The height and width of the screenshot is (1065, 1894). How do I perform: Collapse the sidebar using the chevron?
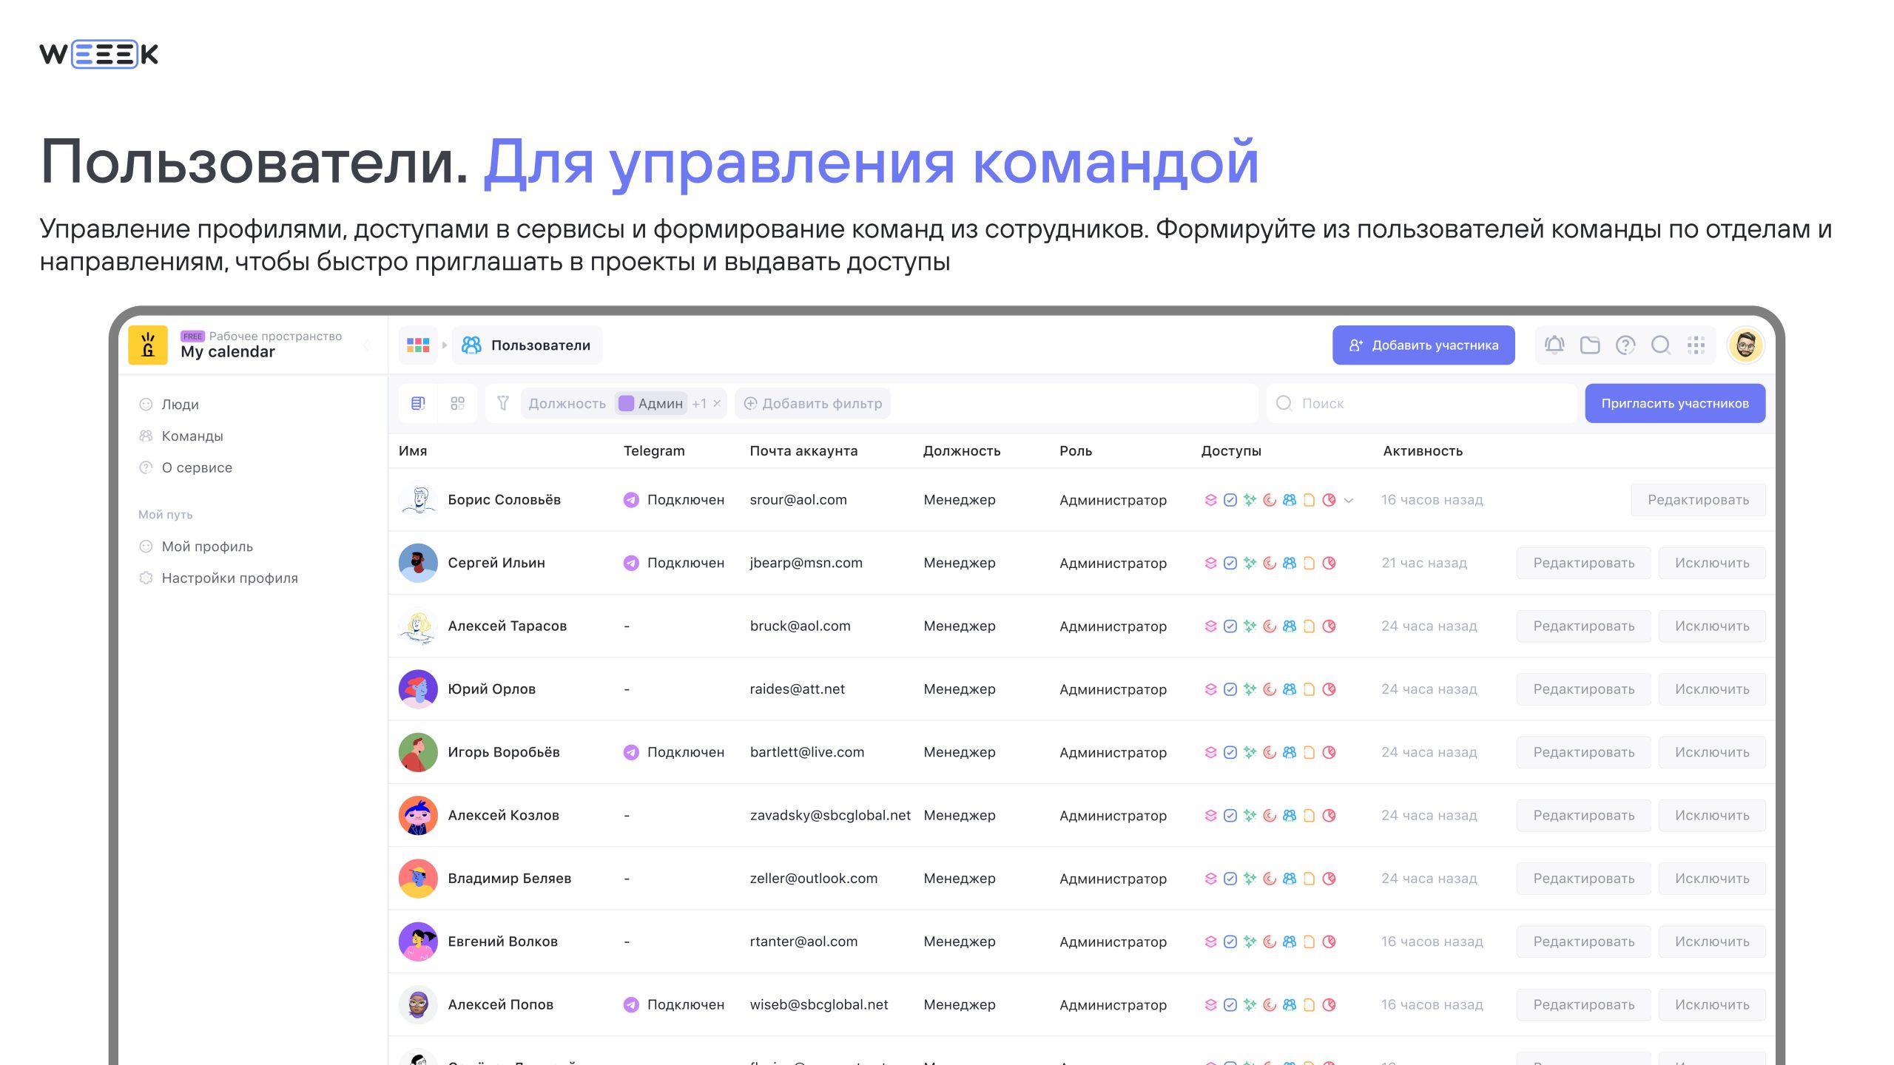click(367, 345)
